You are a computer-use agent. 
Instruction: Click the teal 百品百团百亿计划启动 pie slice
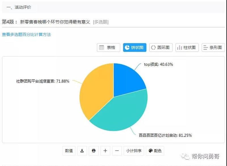122,113
